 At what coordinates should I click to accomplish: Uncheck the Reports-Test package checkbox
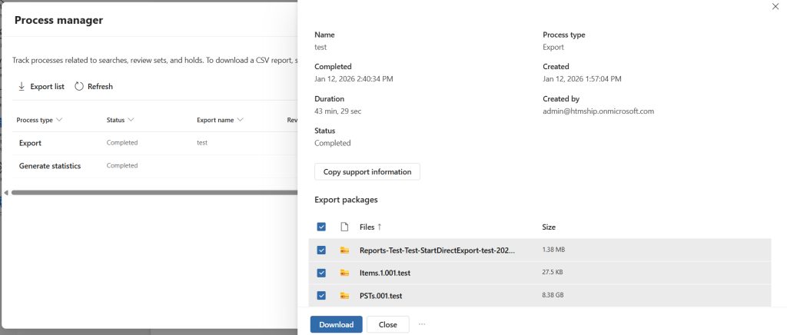pos(321,250)
